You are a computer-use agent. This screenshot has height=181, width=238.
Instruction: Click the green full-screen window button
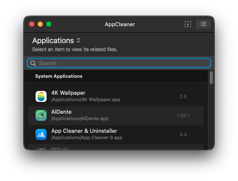49,24
